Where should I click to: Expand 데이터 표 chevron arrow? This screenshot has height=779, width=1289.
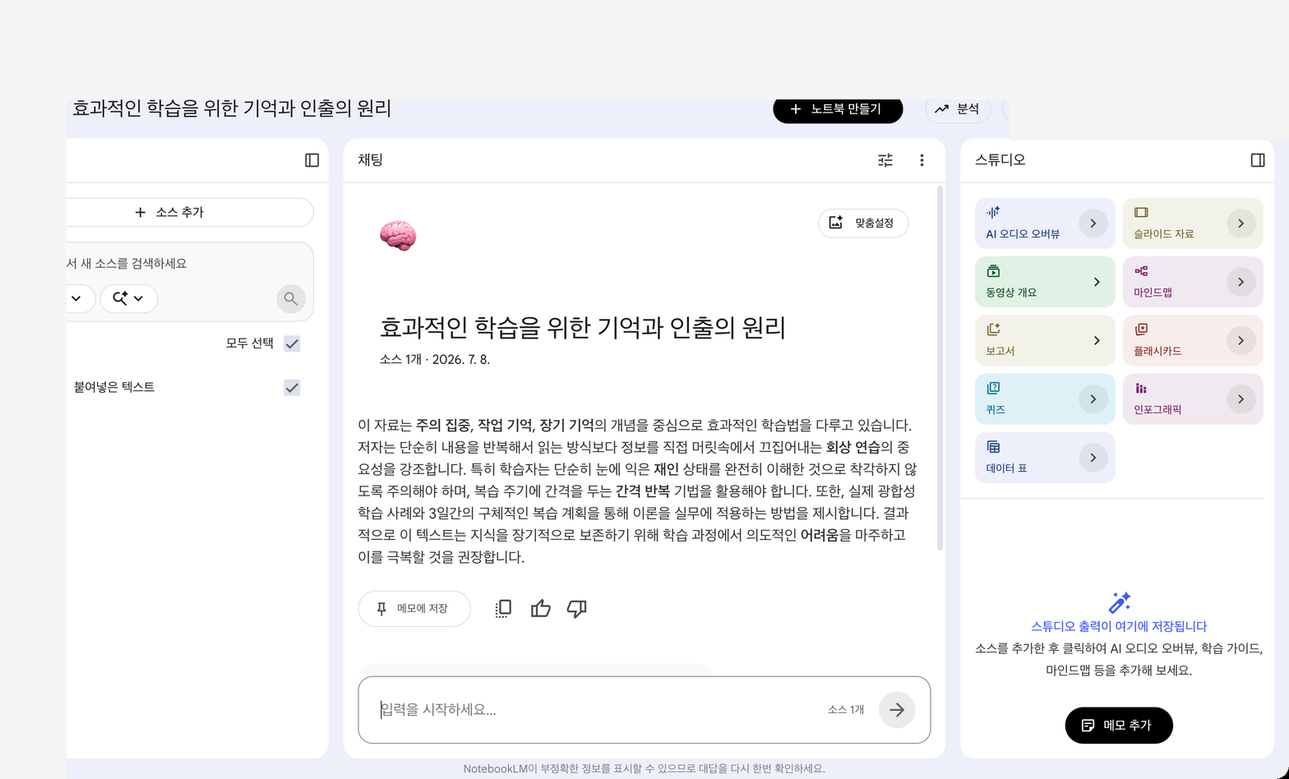click(1093, 458)
